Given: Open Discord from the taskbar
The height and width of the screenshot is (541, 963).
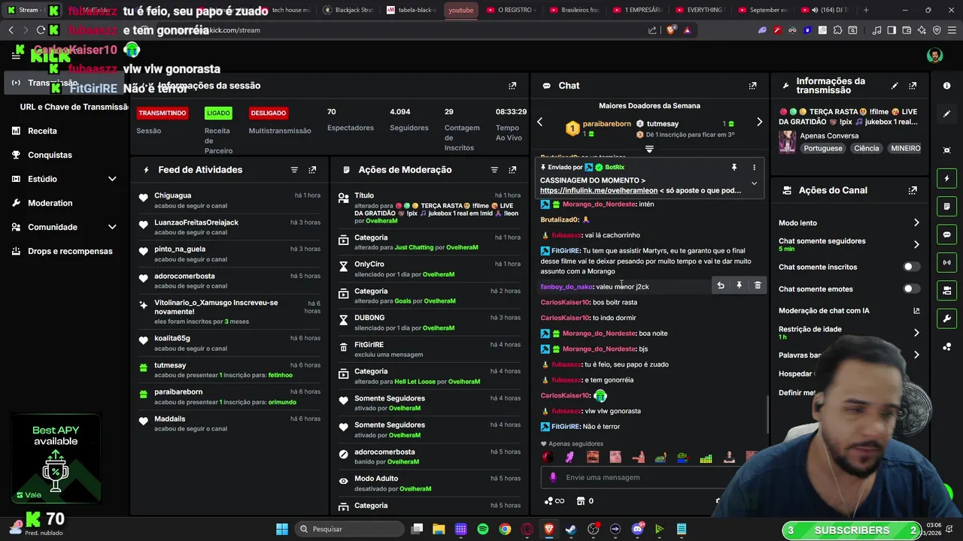Looking at the screenshot, I should coord(637,529).
